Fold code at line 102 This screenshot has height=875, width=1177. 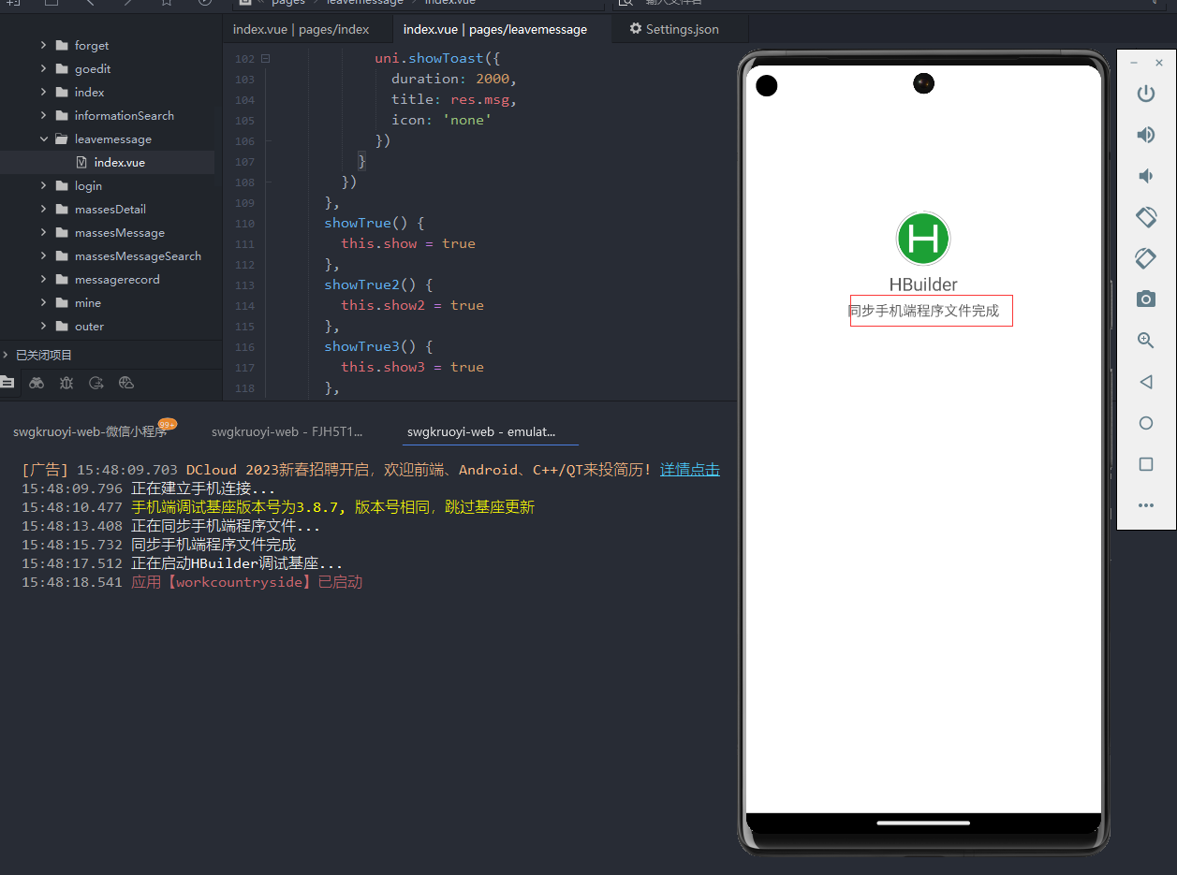pyautogui.click(x=265, y=59)
